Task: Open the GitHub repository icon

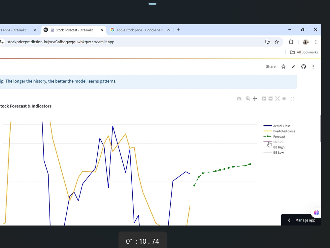Action: click(x=304, y=67)
